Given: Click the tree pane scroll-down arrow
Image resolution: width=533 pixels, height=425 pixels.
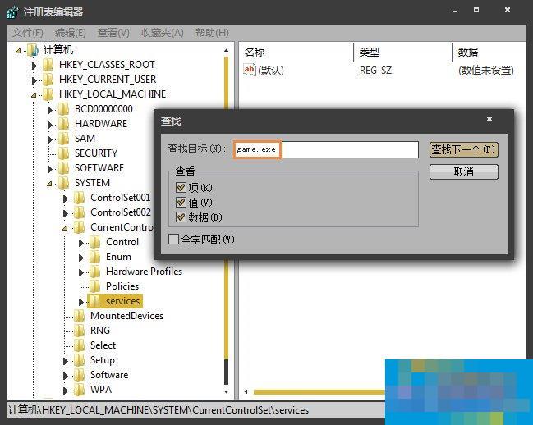Looking at the screenshot, I should [227, 391].
